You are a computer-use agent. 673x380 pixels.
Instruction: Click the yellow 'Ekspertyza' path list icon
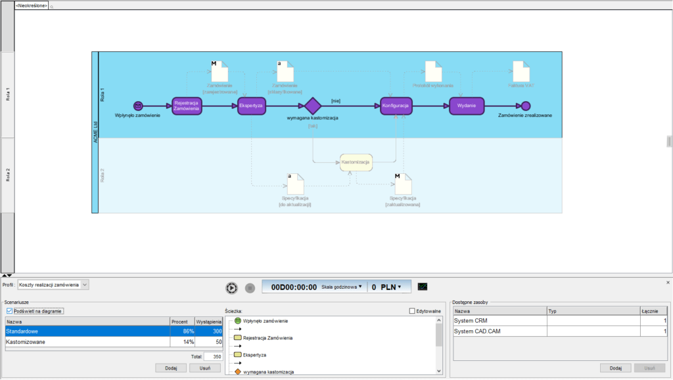point(237,354)
